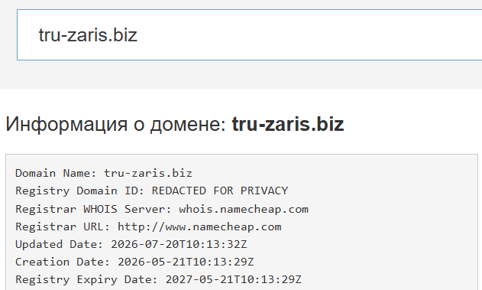Click the 'Updated Date:' label
Image resolution: width=482 pixels, height=290 pixels.
(60, 244)
